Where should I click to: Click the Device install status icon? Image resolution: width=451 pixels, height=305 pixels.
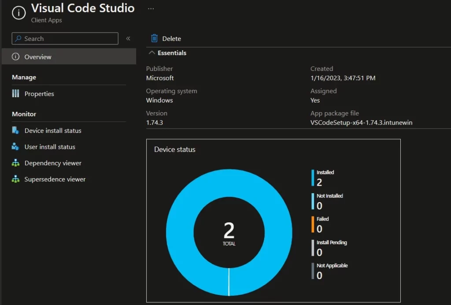pos(15,130)
